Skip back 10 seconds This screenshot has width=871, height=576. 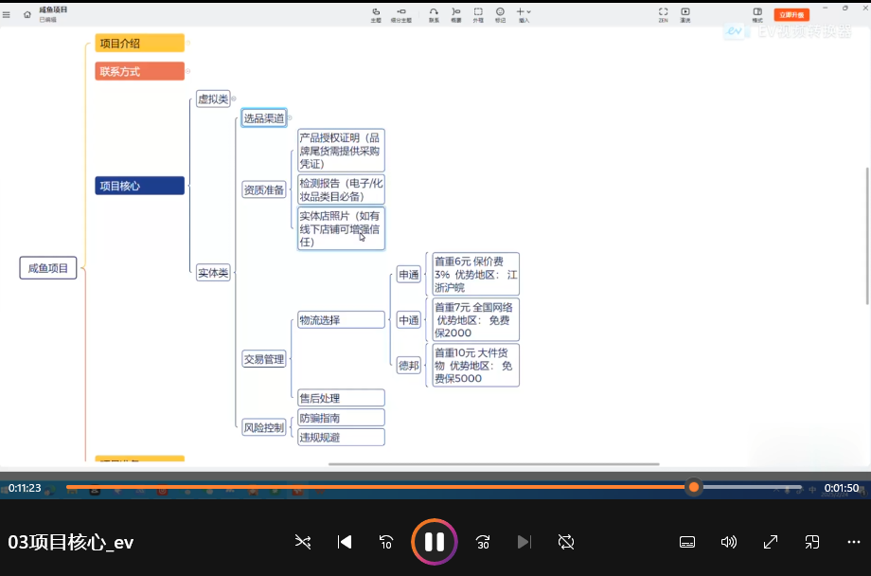(386, 542)
